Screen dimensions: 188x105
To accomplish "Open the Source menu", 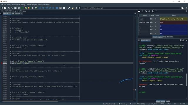I will 14,5.
